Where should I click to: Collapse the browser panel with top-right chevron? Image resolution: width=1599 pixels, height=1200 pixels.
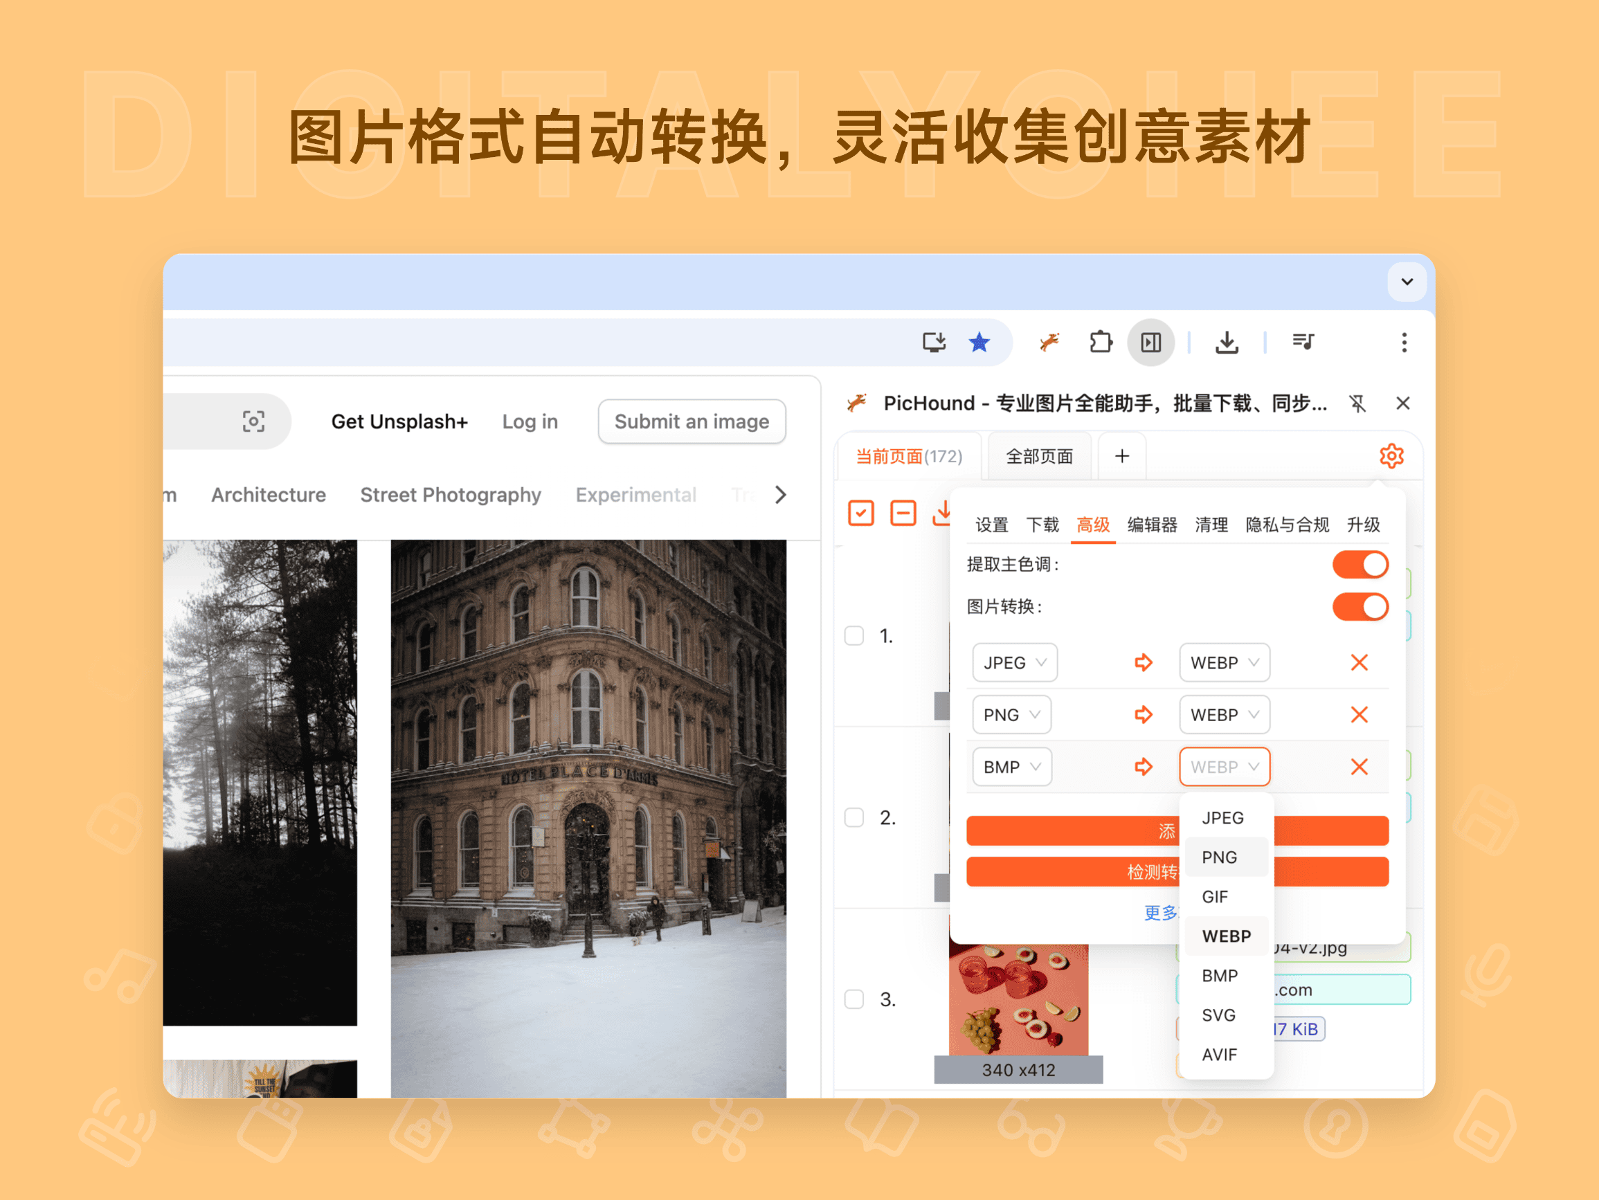coord(1406,282)
